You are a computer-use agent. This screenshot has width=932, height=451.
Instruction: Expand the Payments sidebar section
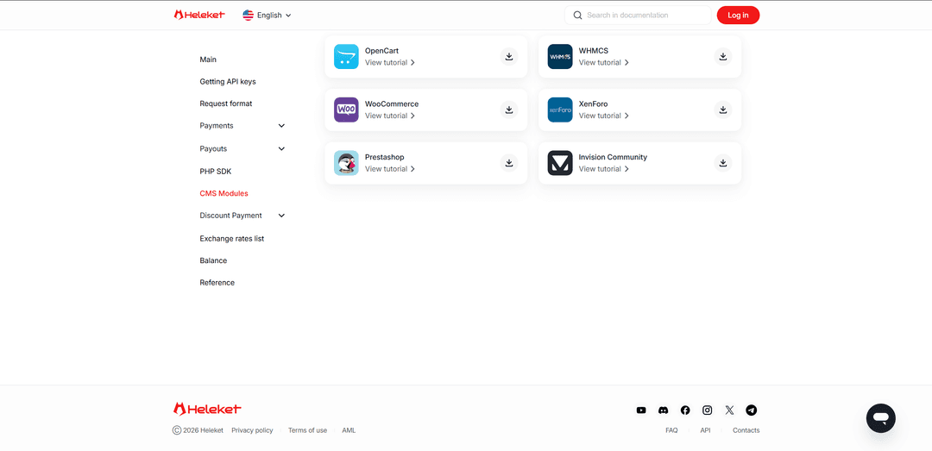(x=281, y=126)
